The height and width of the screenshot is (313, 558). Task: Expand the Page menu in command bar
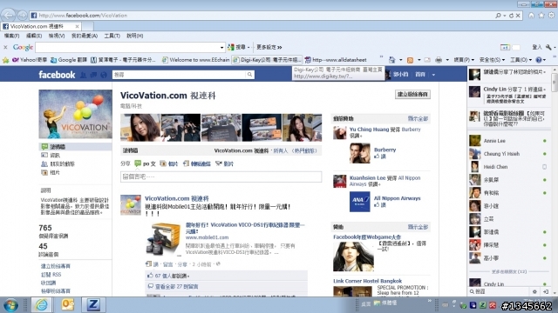coord(464,60)
